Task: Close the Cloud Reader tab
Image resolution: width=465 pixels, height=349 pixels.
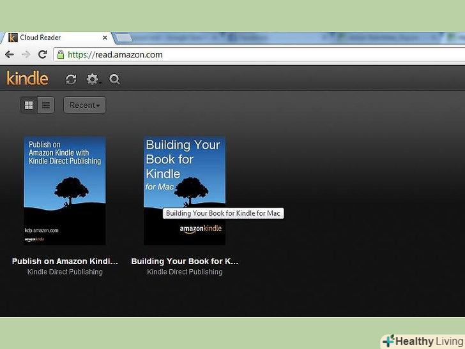Action: [105, 38]
